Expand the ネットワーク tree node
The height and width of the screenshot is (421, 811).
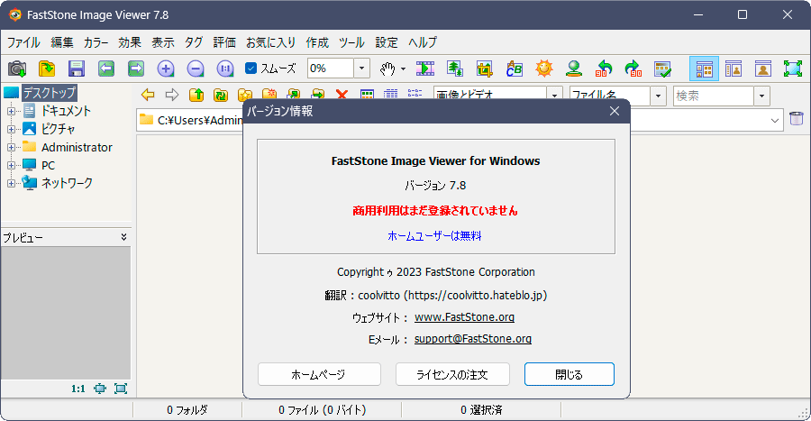click(11, 184)
